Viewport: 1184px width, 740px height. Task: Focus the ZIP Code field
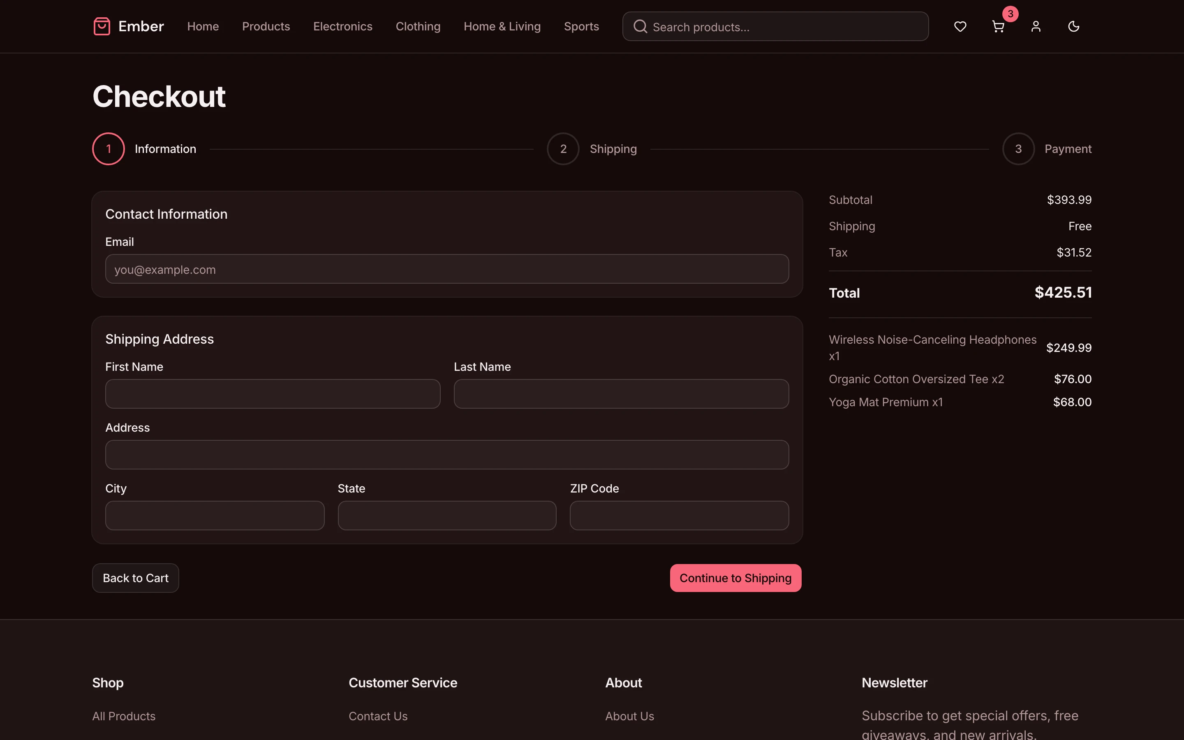point(679,515)
